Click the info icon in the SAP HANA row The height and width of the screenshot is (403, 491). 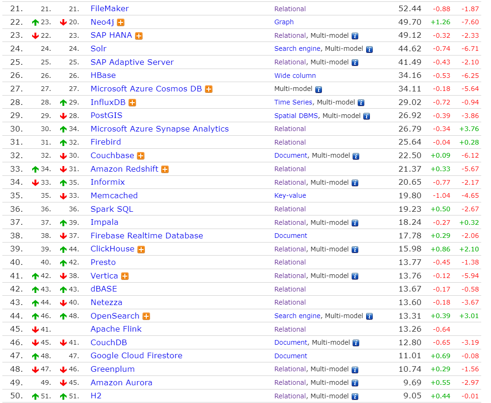[355, 36]
